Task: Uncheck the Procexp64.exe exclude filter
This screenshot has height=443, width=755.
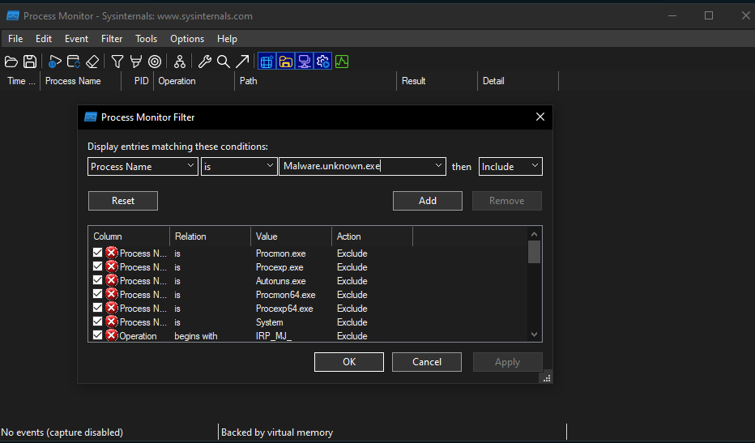Action: 98,308
